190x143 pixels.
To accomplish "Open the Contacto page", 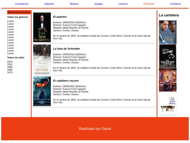I will [175, 4].
